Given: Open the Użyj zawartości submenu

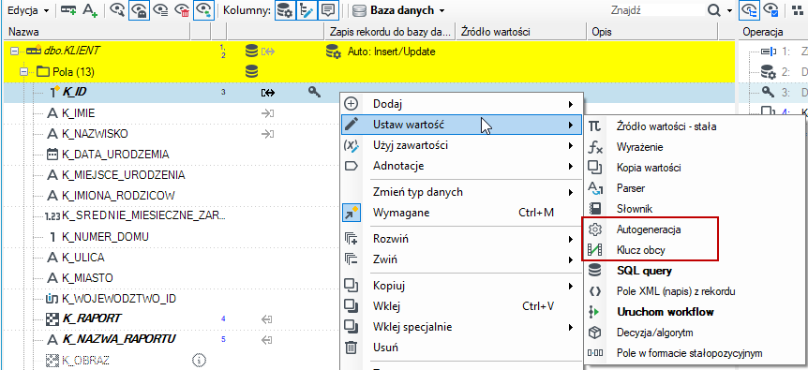Looking at the screenshot, I should 460,145.
